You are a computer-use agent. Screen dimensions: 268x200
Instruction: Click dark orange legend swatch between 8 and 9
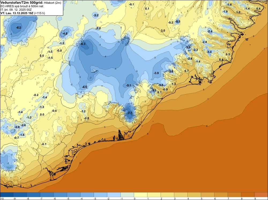point(248,195)
